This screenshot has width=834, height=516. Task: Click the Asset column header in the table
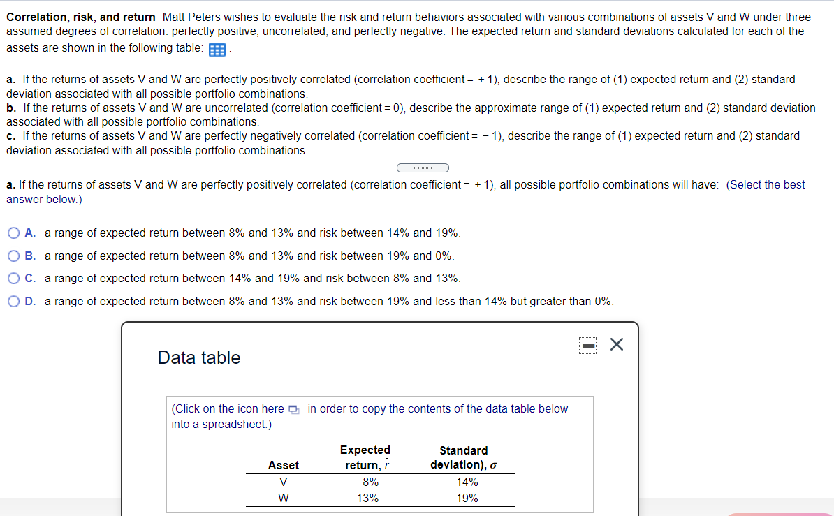(284, 464)
